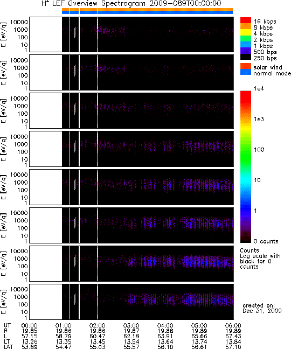Click the orange 8 kbps legend swatch

coord(246,26)
